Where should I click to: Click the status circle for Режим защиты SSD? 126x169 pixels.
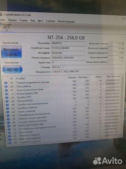(x=7, y=94)
